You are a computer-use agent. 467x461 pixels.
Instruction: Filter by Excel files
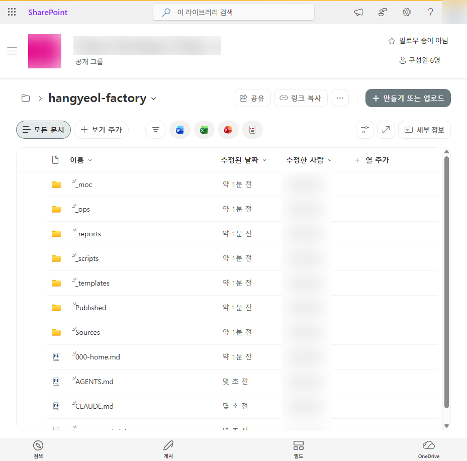coord(204,130)
